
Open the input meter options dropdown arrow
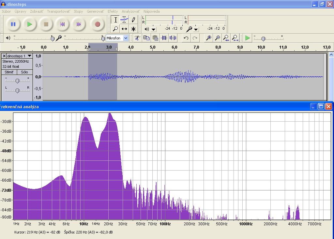196,29
